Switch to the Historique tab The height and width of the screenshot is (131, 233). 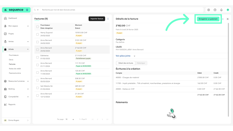[x=141, y=63]
